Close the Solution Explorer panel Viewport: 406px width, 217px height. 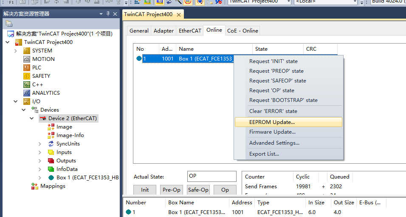[115, 14]
